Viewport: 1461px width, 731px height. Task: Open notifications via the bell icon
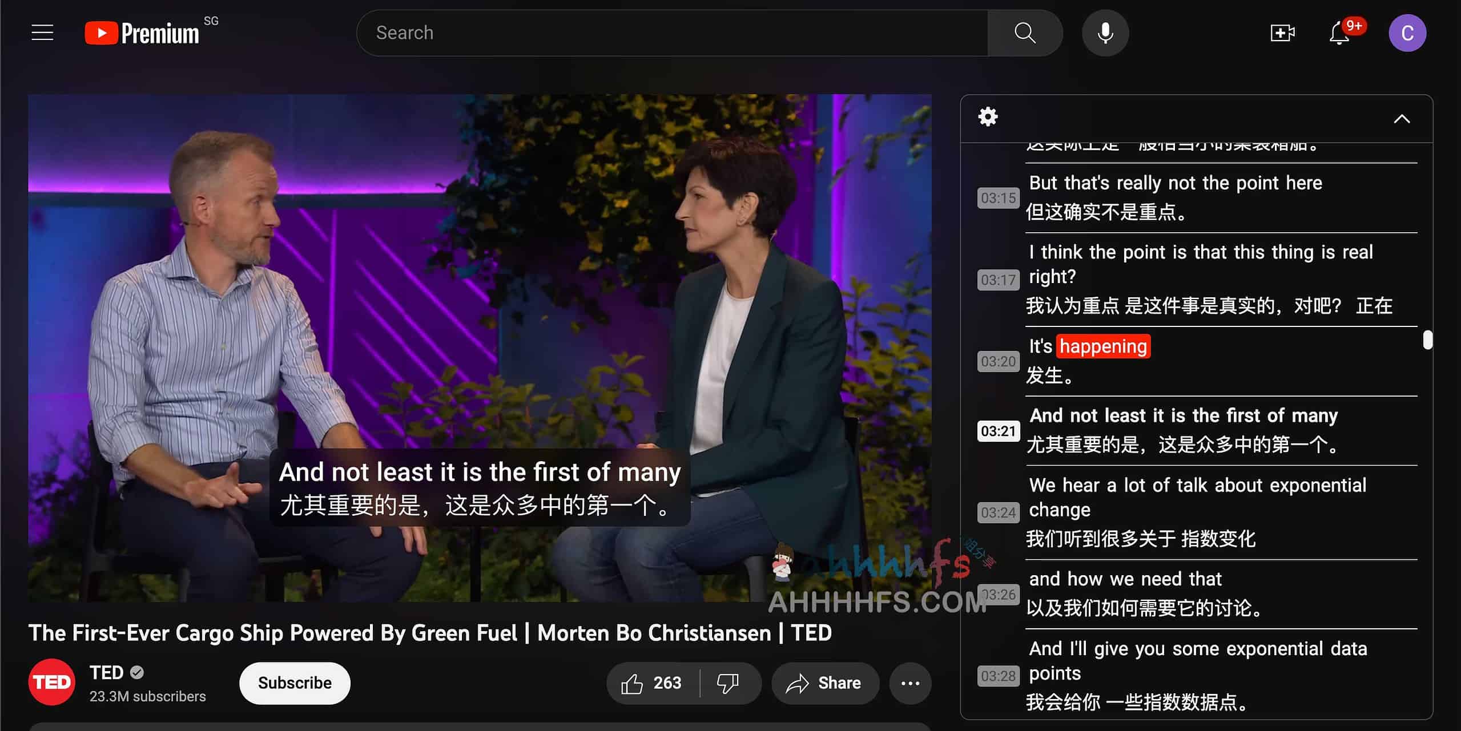pos(1338,33)
